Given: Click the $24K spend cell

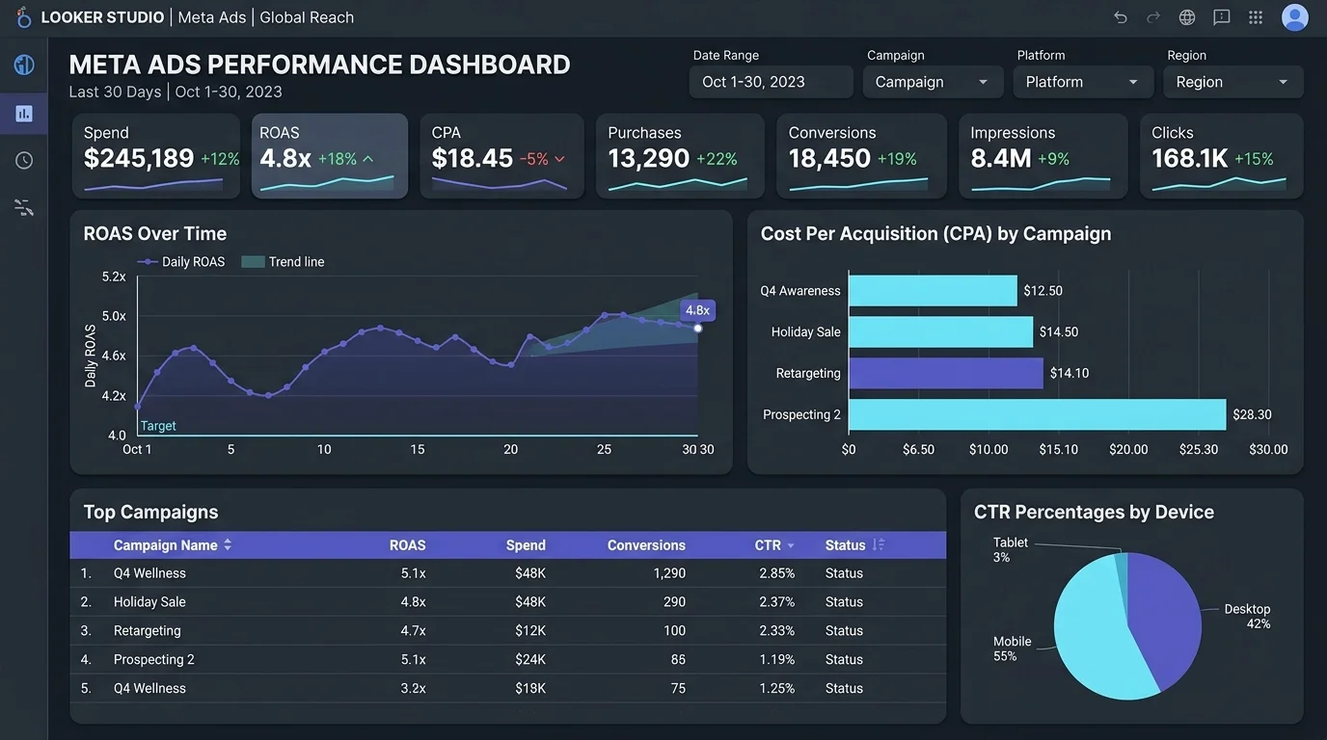Looking at the screenshot, I should 530,660.
